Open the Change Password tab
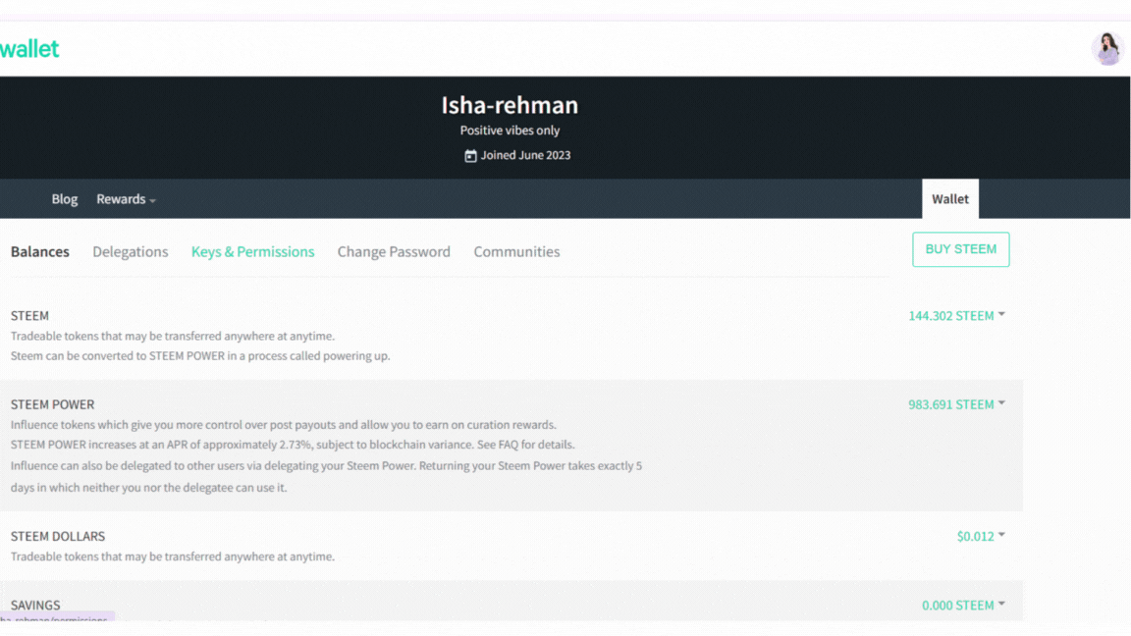The image size is (1131, 636). (x=394, y=251)
